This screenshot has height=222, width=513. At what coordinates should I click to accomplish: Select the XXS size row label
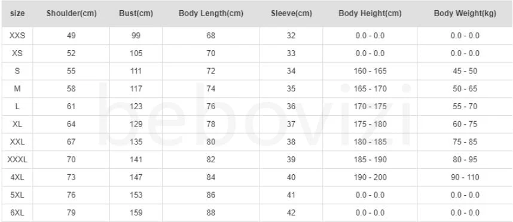(17, 36)
